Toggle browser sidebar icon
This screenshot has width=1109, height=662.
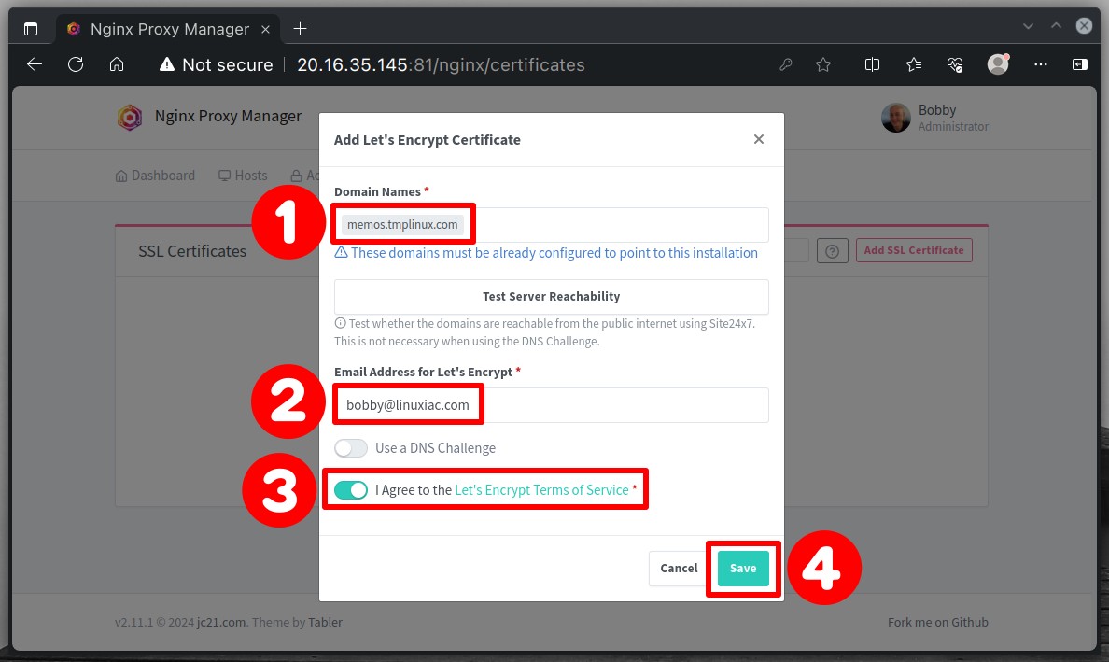(x=1079, y=64)
